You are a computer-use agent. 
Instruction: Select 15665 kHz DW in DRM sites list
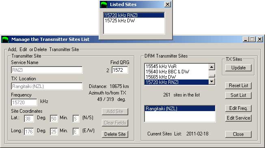(x=177, y=77)
